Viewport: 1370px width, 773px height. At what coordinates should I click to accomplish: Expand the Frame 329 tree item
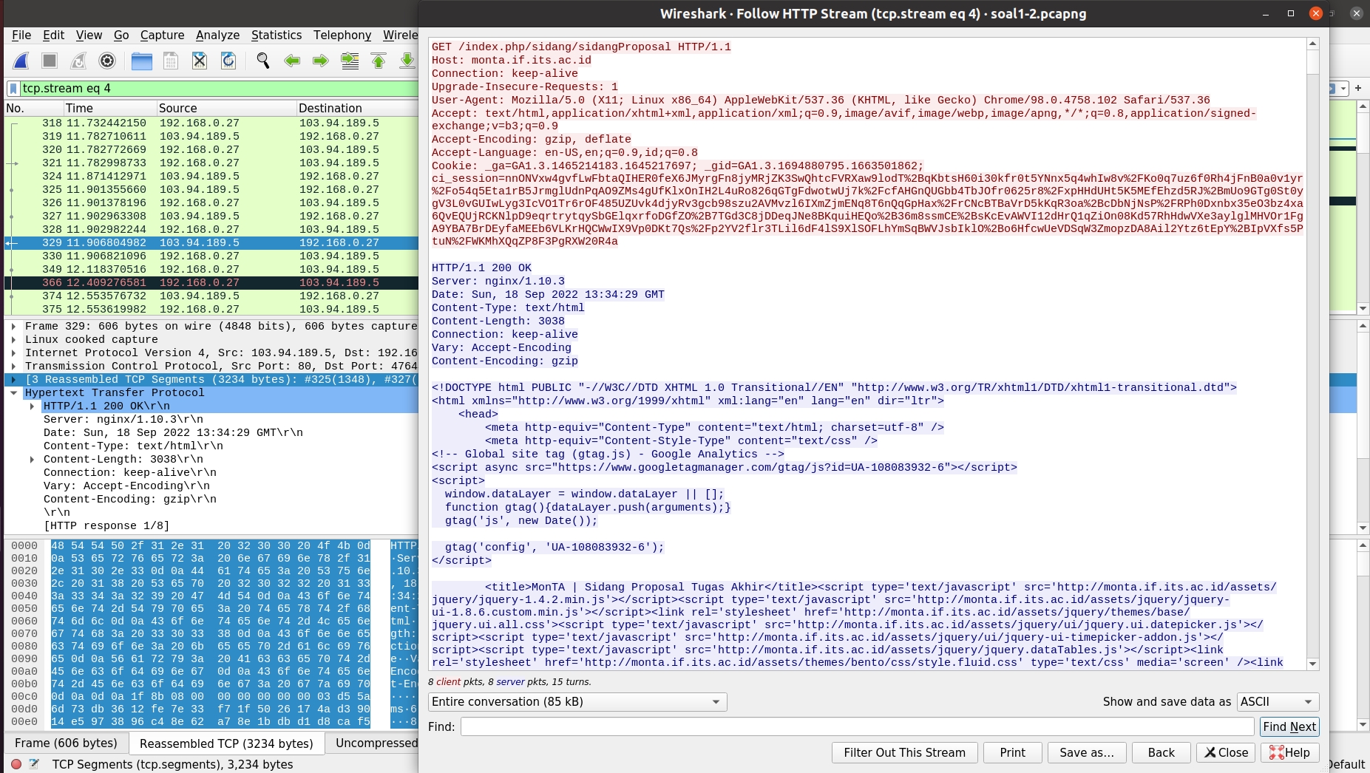tap(14, 326)
